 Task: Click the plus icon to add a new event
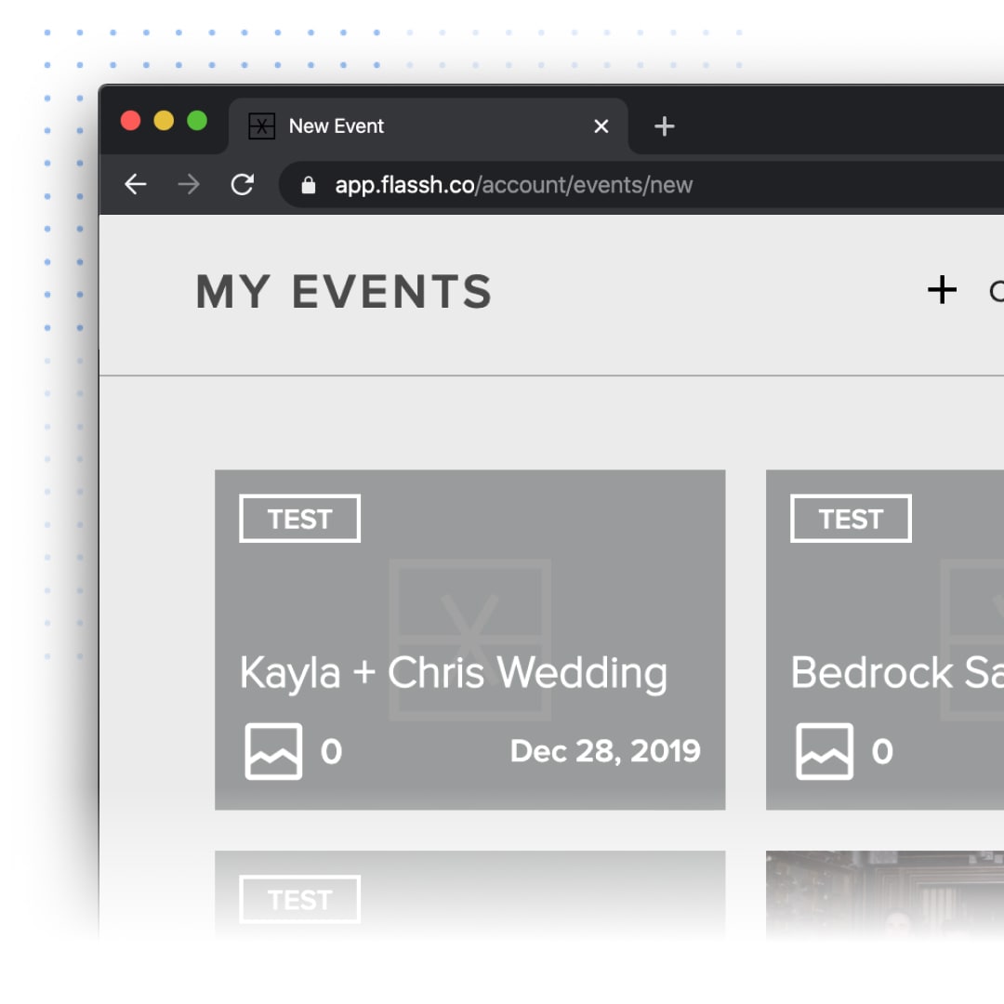[943, 290]
